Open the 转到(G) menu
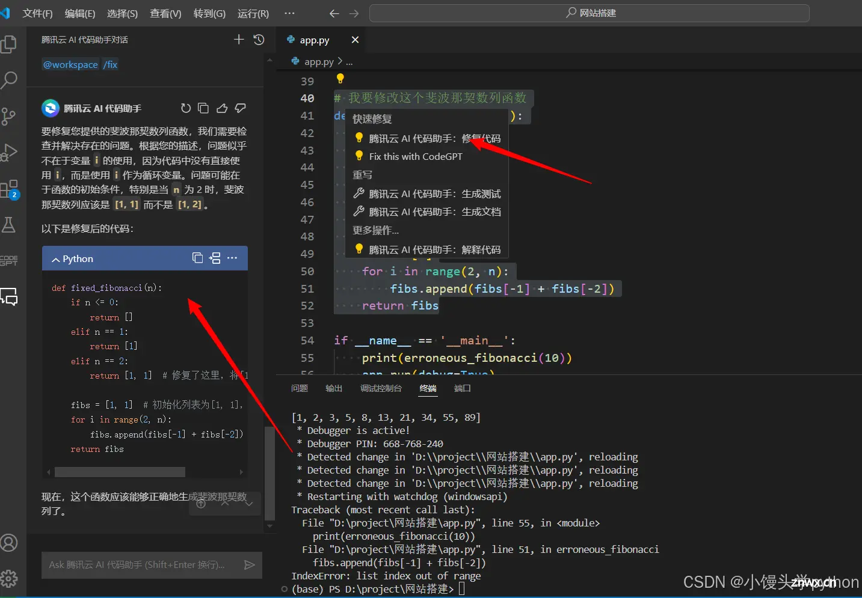Screen dimensions: 862x598 coord(209,13)
